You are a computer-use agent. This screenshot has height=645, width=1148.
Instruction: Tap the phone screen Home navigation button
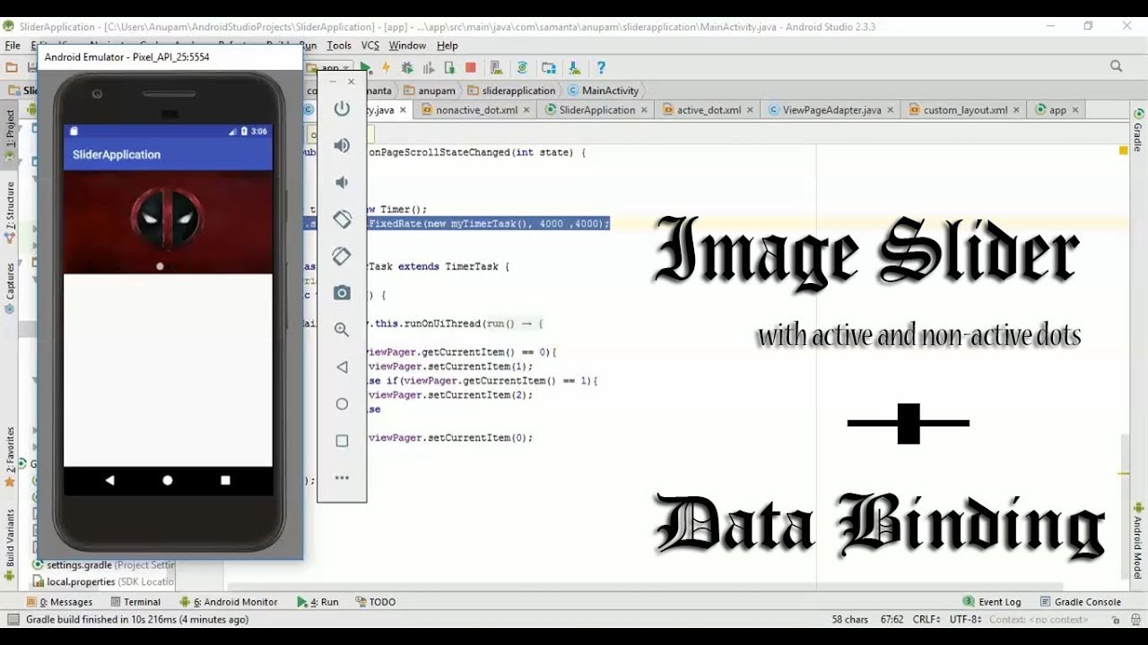coord(168,480)
